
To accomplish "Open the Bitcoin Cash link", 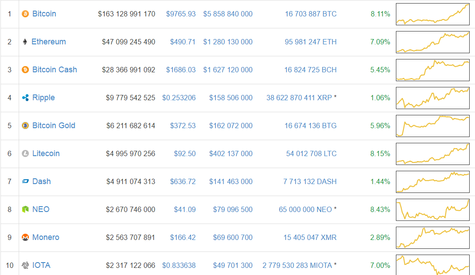I will point(55,70).
